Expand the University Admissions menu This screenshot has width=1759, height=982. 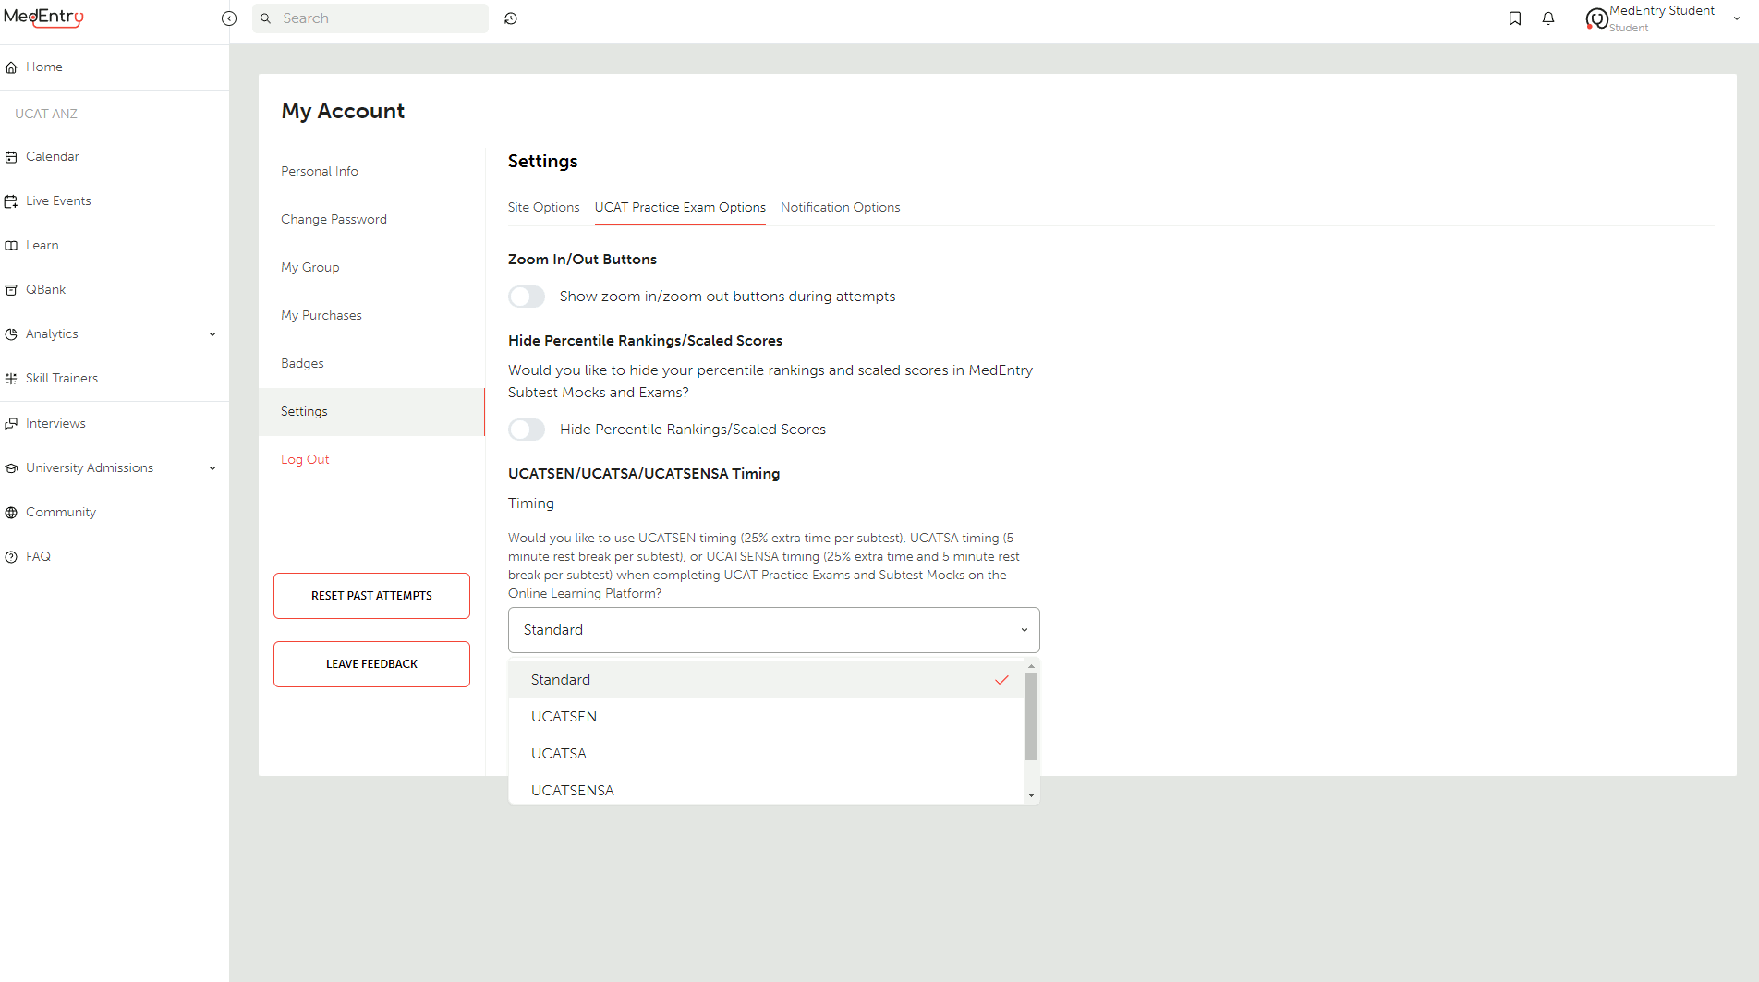coord(89,467)
